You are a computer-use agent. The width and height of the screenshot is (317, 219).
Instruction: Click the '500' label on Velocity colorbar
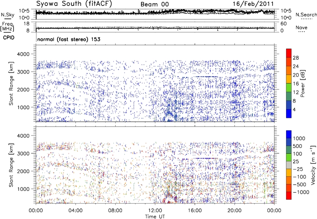298,146
